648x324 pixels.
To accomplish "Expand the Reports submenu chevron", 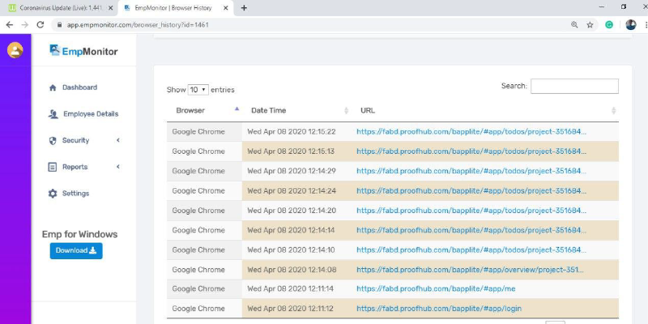I will 118,167.
